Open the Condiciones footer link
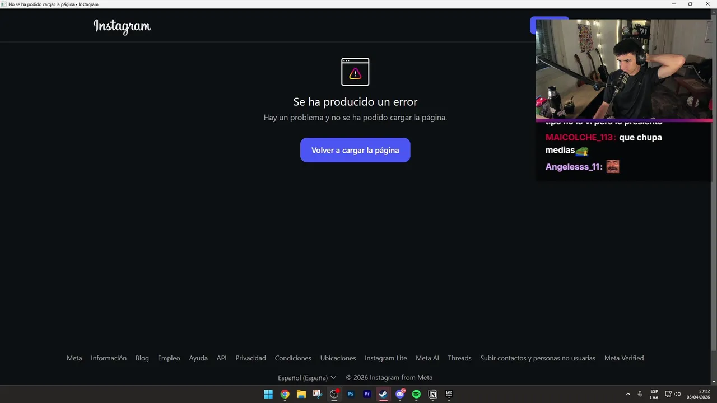The width and height of the screenshot is (717, 403). (x=293, y=358)
